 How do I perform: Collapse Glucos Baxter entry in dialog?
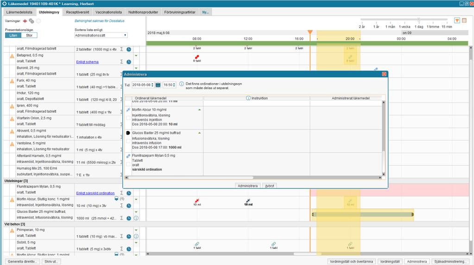[200, 133]
